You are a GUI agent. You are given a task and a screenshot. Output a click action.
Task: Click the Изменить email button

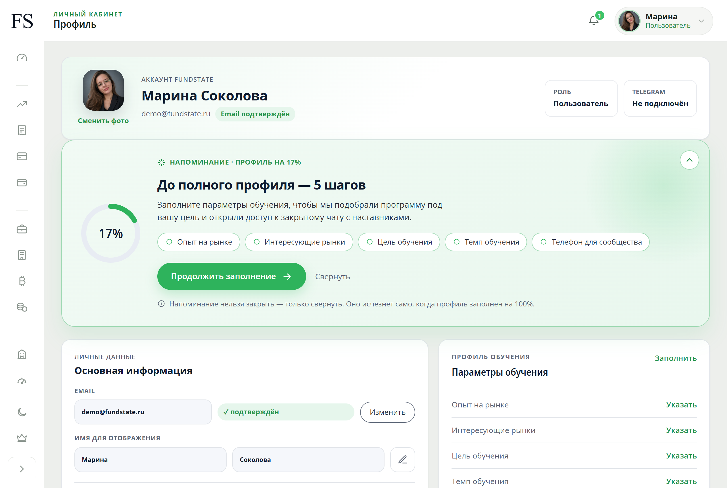[387, 412]
